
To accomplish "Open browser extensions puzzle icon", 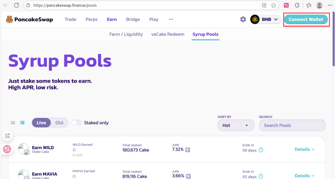I will tap(297, 5).
